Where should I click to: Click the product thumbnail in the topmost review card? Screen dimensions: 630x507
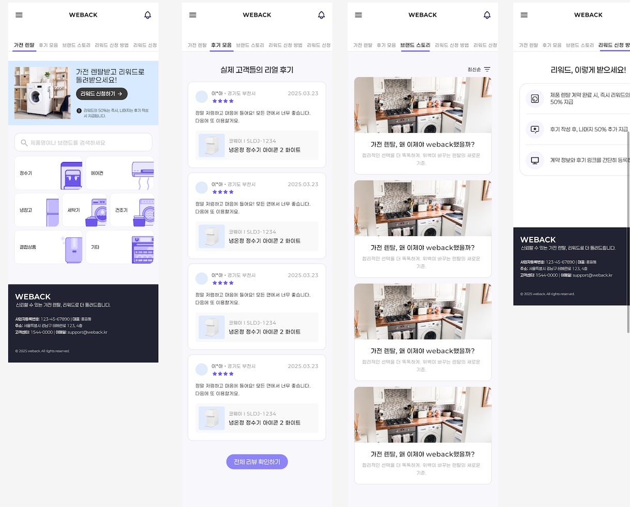click(211, 146)
